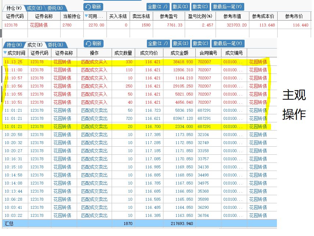Click the 卖出冻结 column header

pos(141,16)
